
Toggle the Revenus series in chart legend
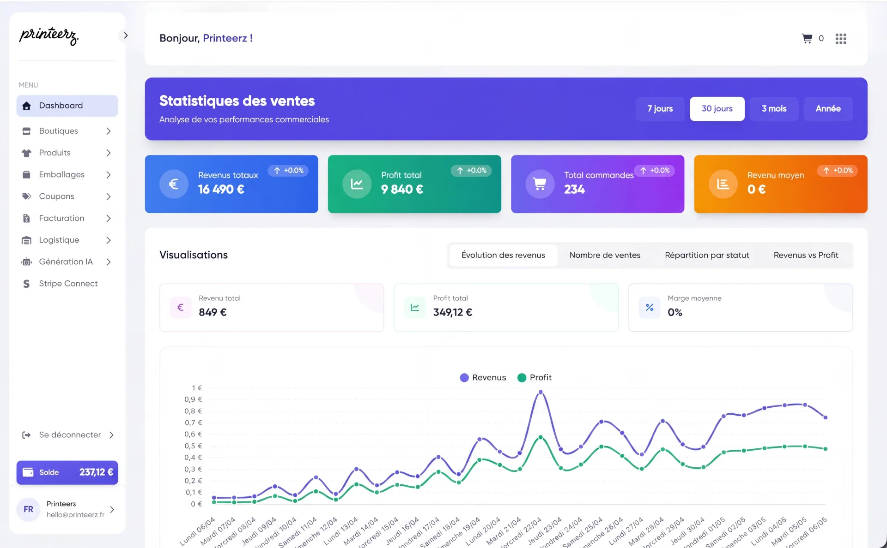(x=483, y=378)
